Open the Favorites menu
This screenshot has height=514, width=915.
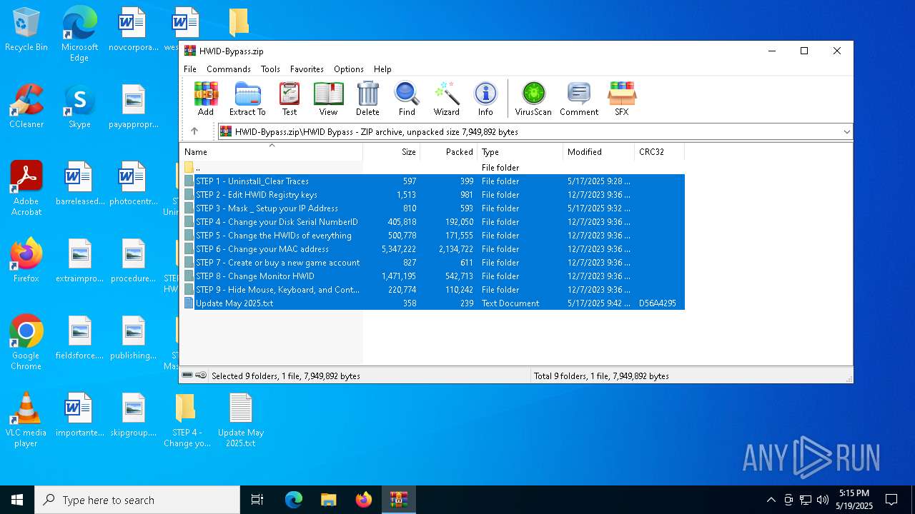(307, 69)
